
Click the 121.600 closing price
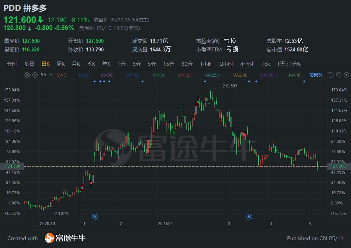[20, 20]
